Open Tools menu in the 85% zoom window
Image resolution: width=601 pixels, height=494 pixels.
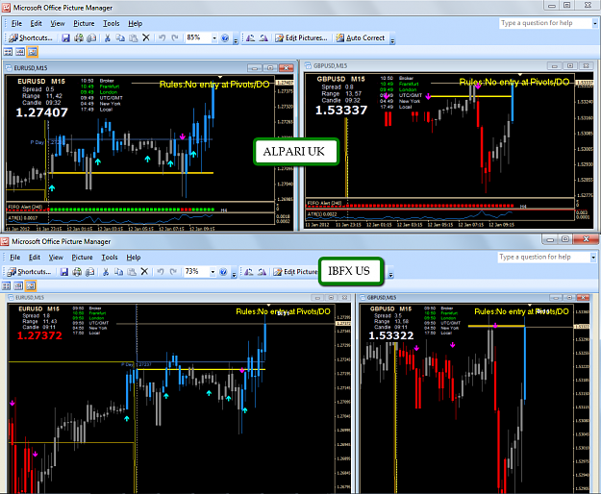click(112, 23)
